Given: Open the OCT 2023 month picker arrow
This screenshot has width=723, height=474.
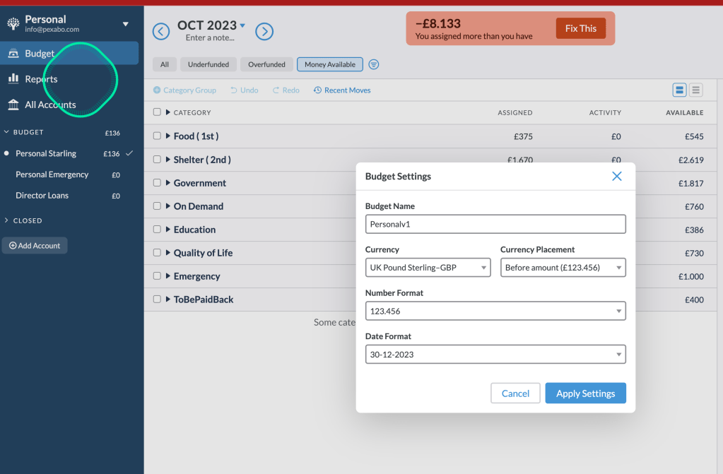Looking at the screenshot, I should tap(242, 25).
